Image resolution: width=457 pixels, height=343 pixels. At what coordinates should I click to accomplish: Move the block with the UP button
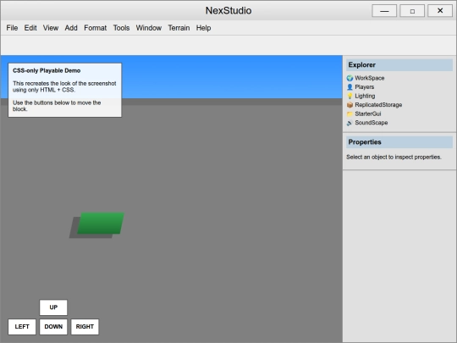pyautogui.click(x=53, y=307)
